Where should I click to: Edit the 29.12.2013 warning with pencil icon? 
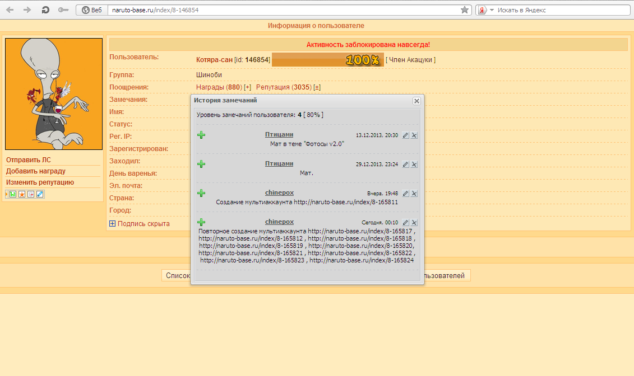click(x=405, y=164)
